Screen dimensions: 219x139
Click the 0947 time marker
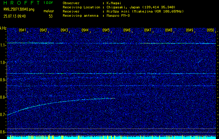tap(148, 30)
